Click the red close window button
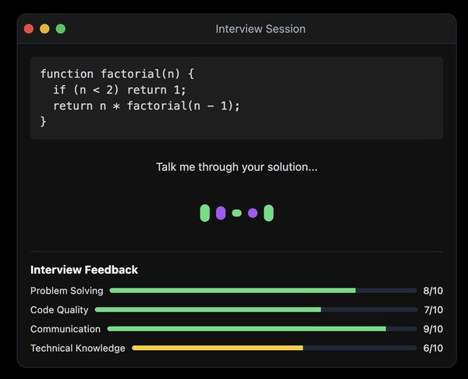The image size is (468, 379). (29, 29)
